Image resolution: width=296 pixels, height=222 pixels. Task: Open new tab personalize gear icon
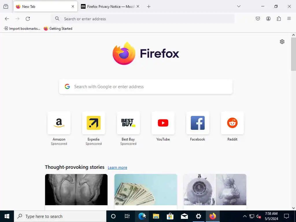click(282, 42)
